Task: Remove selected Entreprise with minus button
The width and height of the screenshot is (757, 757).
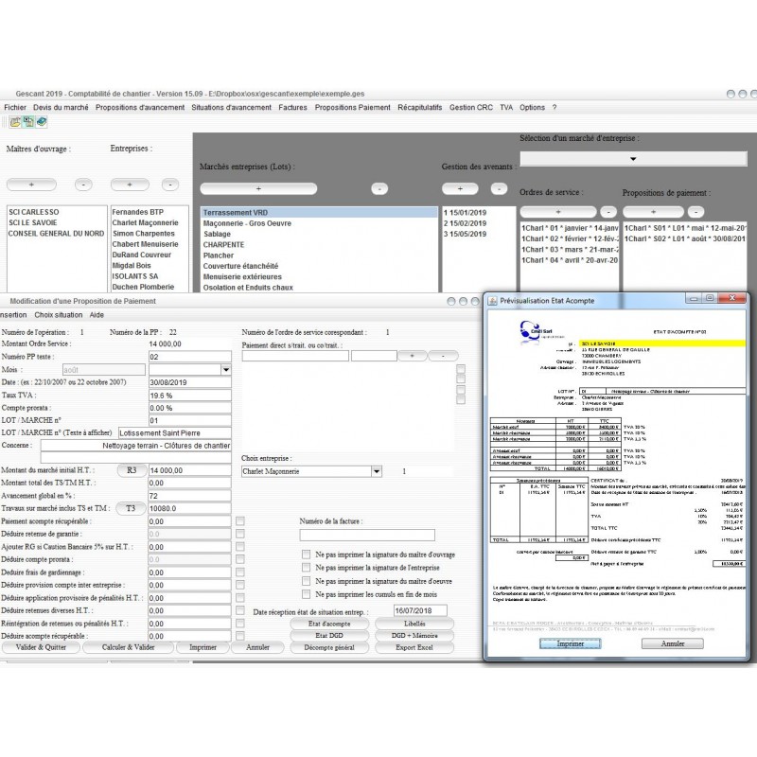Action: click(x=170, y=185)
